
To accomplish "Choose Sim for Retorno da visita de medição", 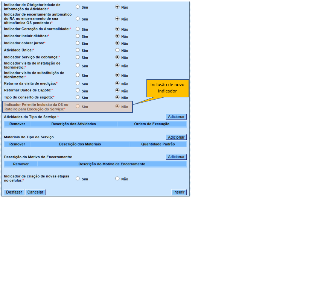I will [x=78, y=83].
